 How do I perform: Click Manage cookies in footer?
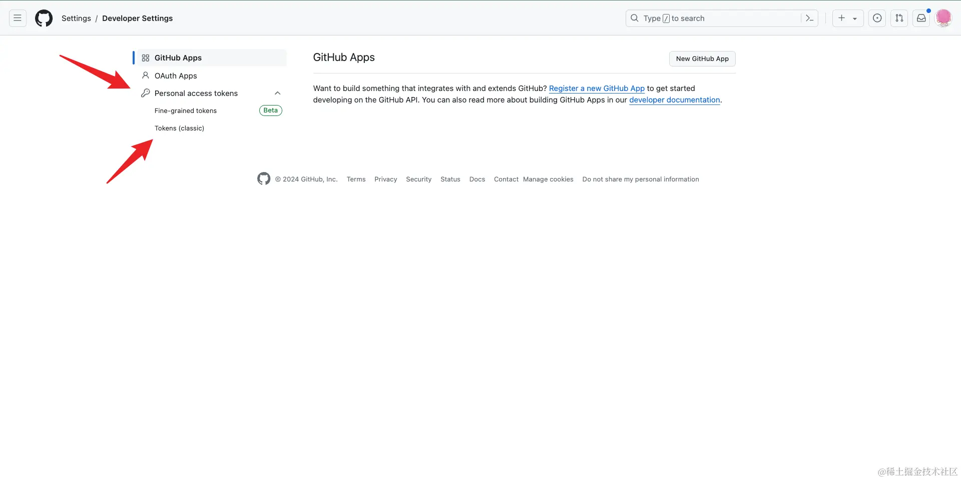(548, 179)
